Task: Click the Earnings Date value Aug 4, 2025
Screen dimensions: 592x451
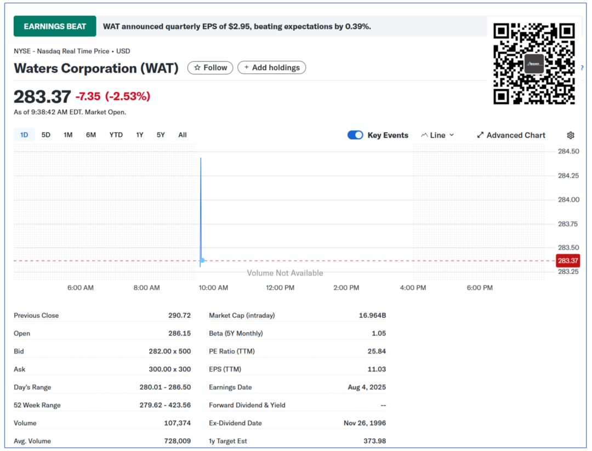Action: 367,387
